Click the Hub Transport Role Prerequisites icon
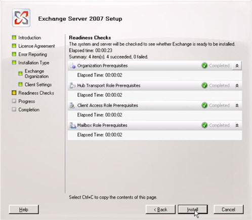Viewport: 252px width, 220px height. tap(73, 86)
